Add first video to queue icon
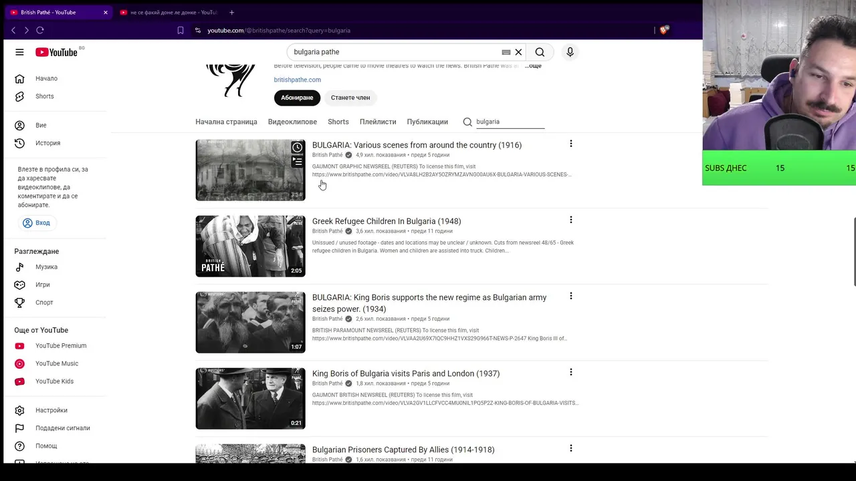The height and width of the screenshot is (481, 856). point(297,162)
